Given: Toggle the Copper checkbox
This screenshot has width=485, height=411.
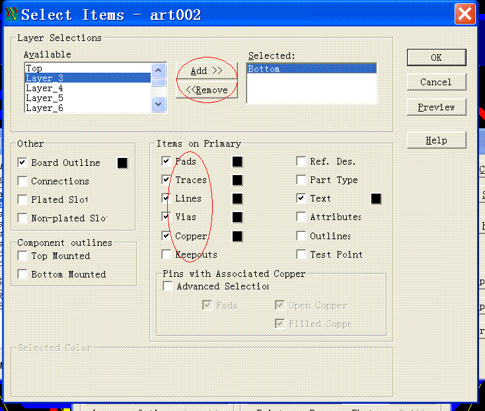Looking at the screenshot, I should 166,236.
